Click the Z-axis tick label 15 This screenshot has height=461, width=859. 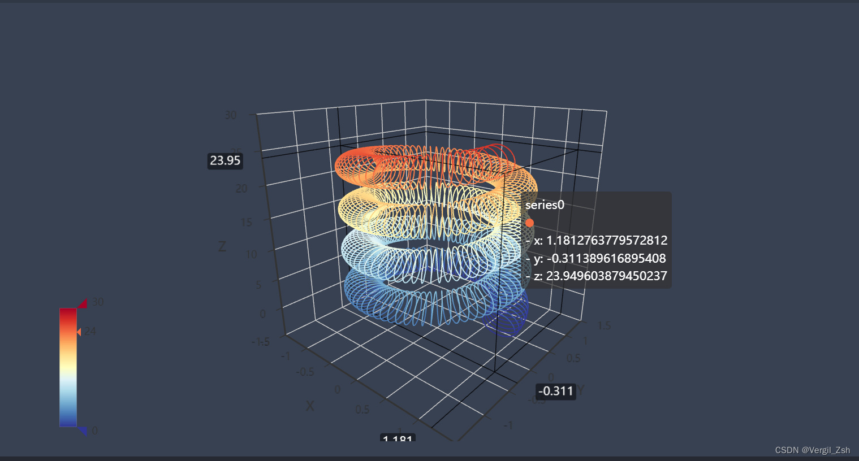(x=246, y=222)
